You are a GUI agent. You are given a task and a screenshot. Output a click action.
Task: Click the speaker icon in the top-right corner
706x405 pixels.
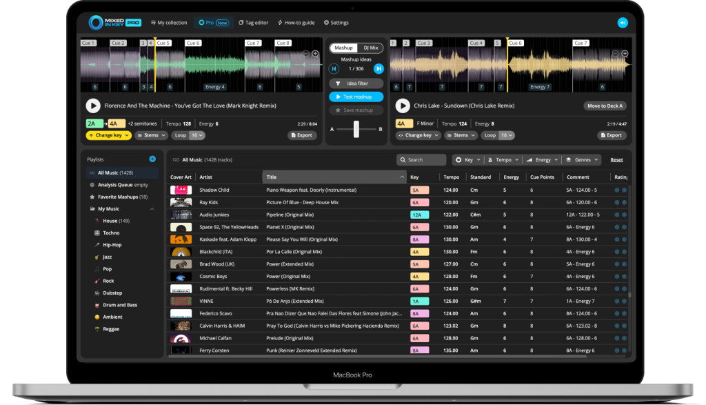click(623, 22)
